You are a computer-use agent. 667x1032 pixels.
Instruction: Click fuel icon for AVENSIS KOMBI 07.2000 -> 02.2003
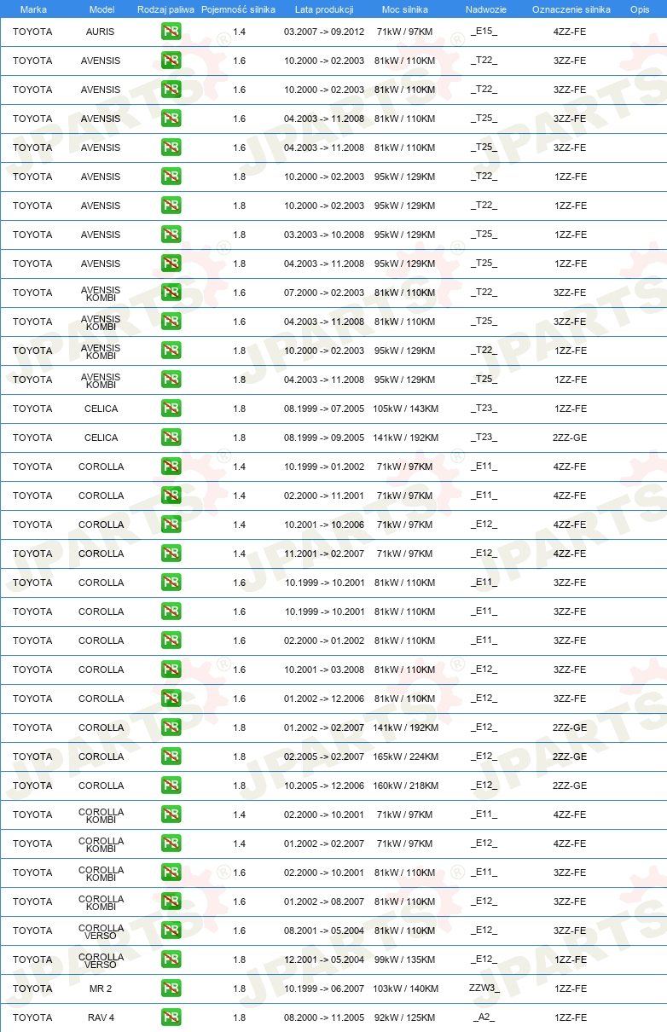171,293
